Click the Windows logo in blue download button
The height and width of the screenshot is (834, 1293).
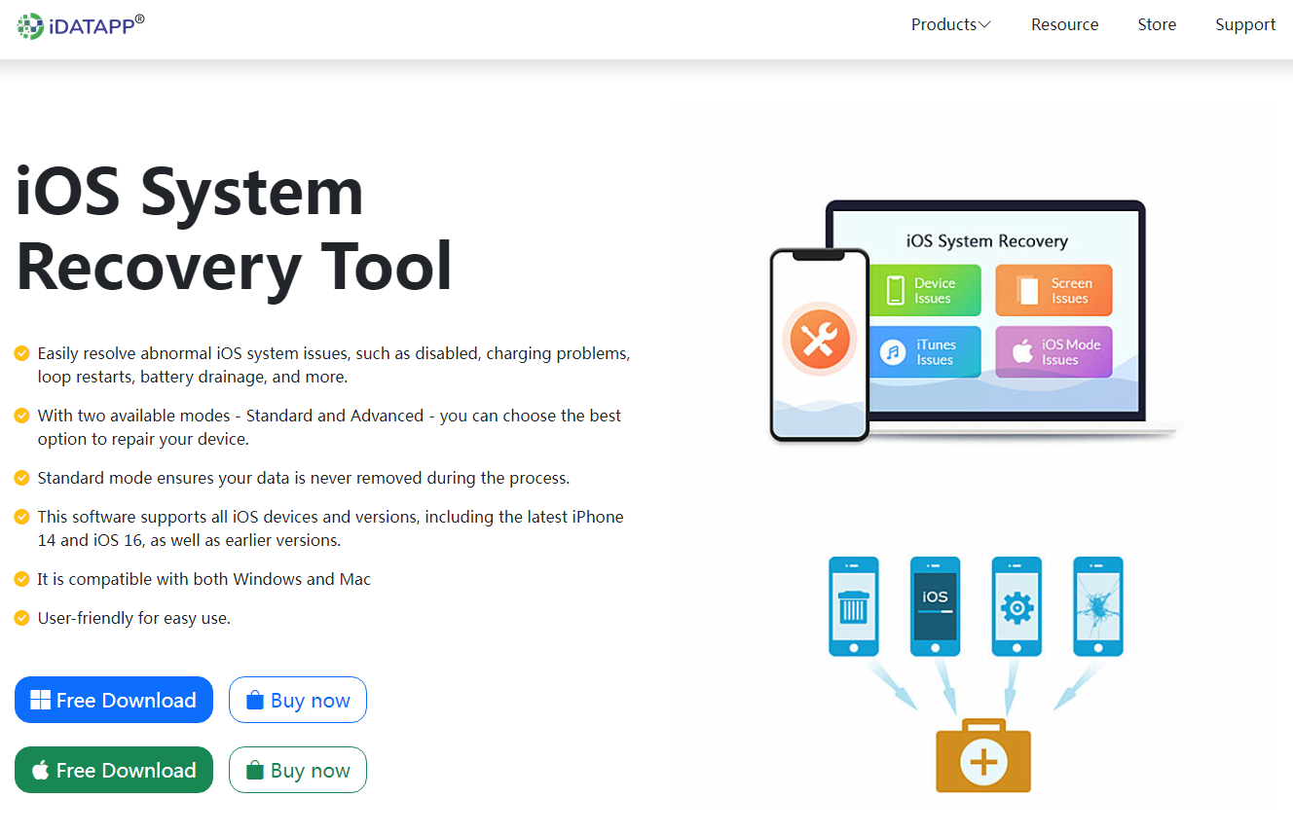pyautogui.click(x=40, y=700)
